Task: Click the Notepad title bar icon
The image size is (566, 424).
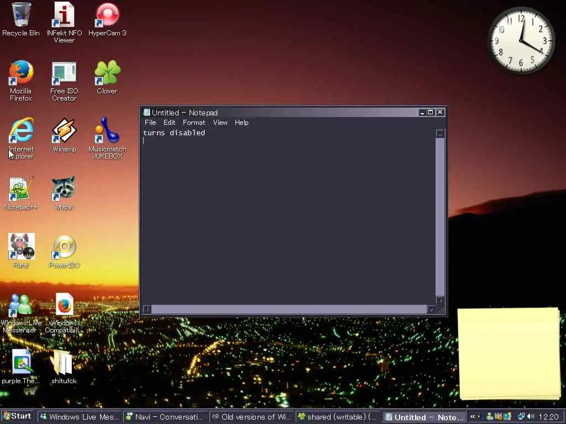Action: [x=146, y=112]
